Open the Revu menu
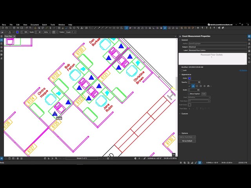The width and height of the screenshot is (251, 188). coord(4,25)
